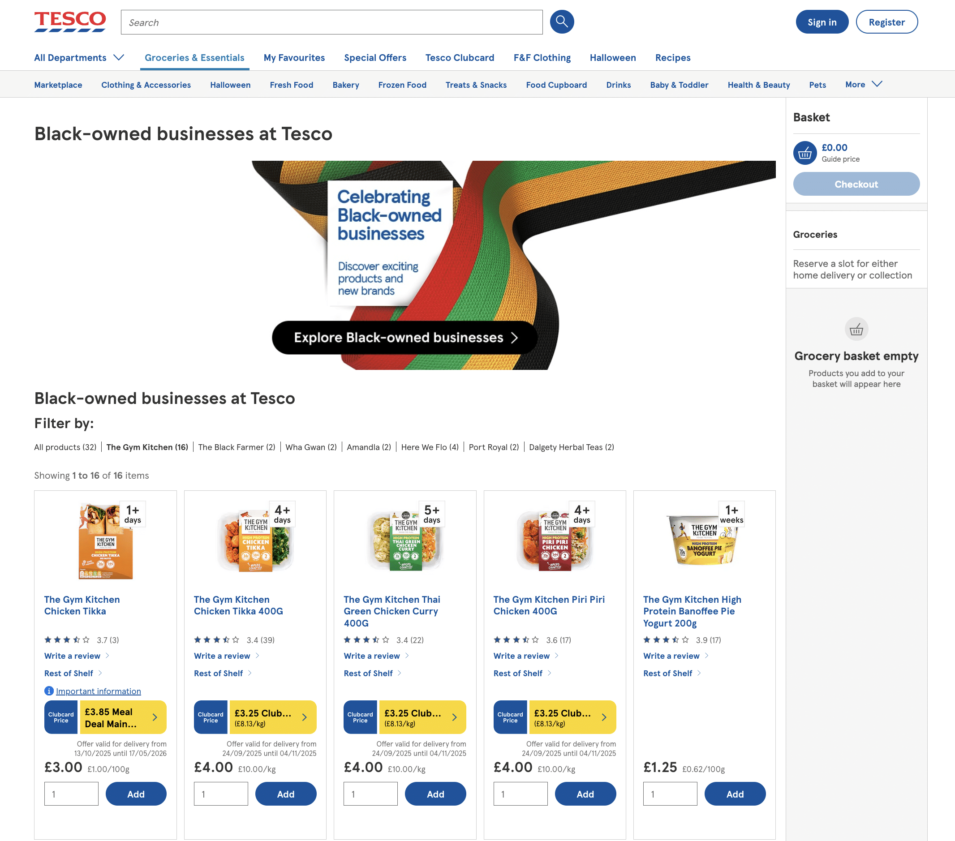Go to the Frozen Food category

tap(402, 85)
